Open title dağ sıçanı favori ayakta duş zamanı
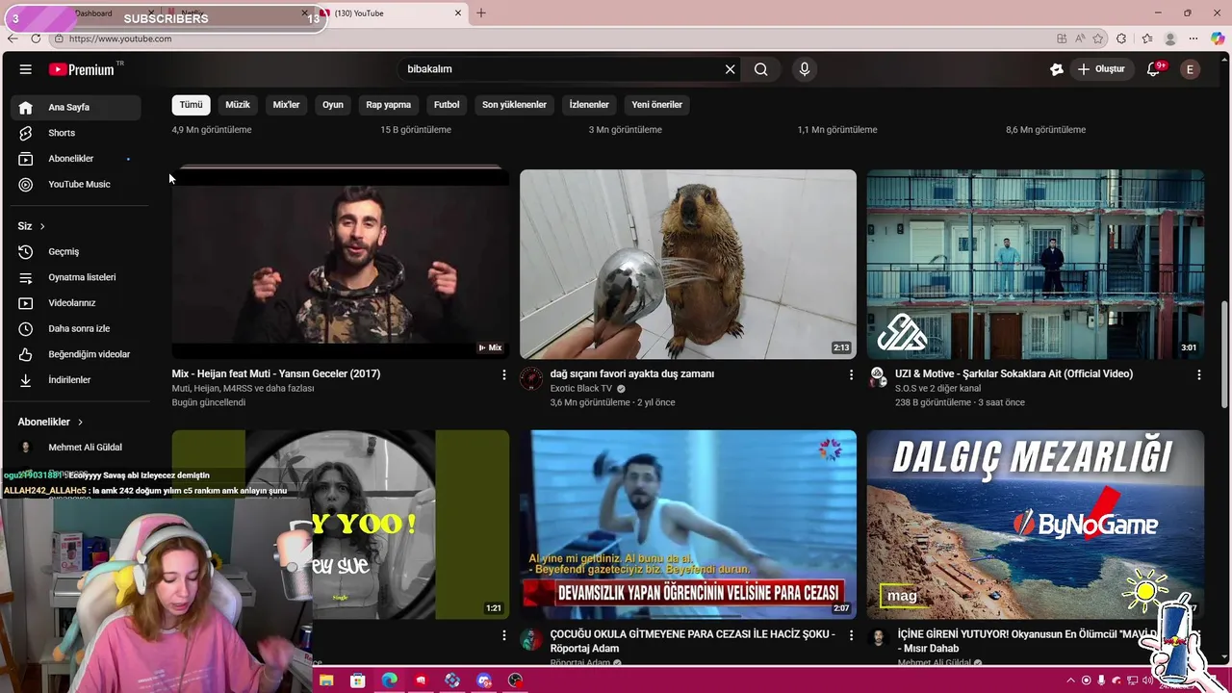 (632, 373)
